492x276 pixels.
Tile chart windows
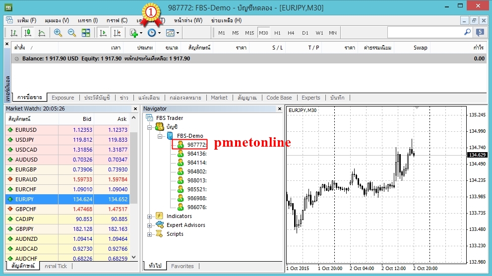click(x=86, y=33)
